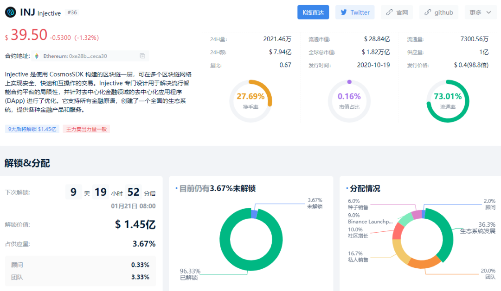Viewport: 501px width, 291px height.
Task: Click the Twitter bird icon
Action: 343,12
